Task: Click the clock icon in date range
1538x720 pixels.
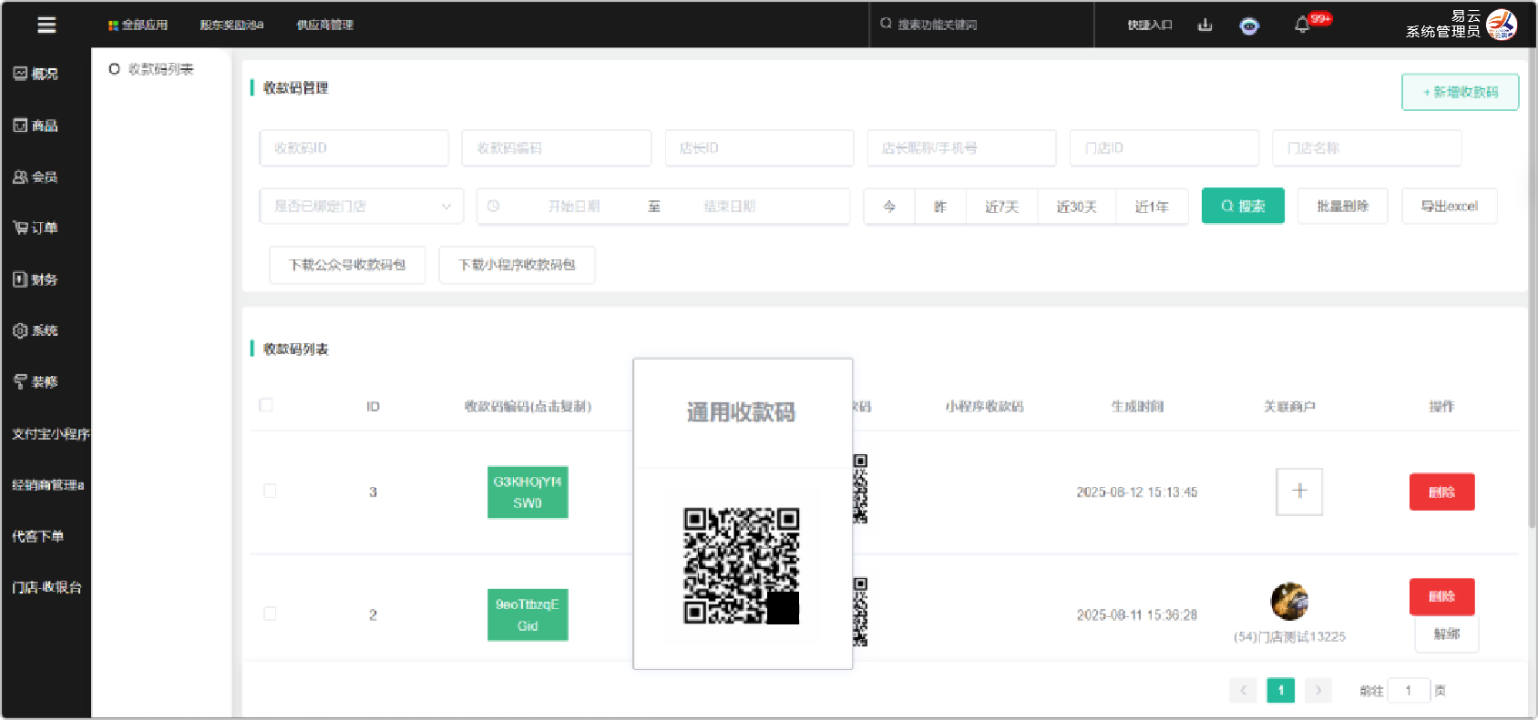Action: (493, 207)
